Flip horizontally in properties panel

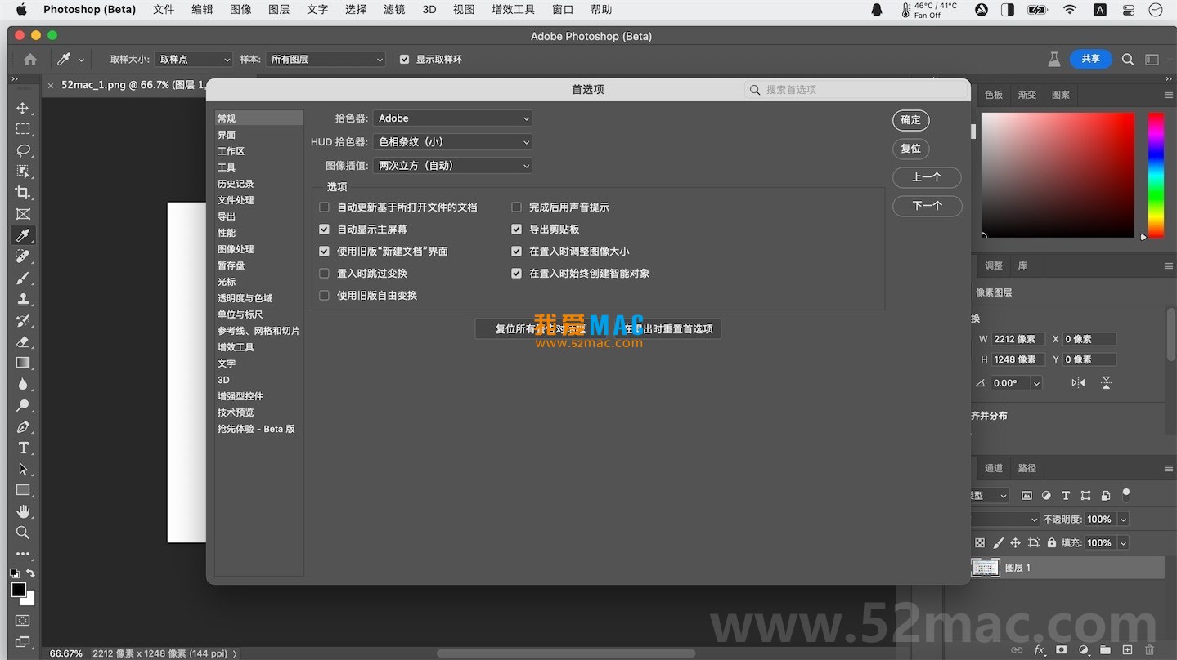(1078, 382)
